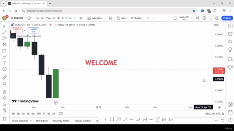
Task: Open the Strategy Tester tab
Action: click(x=61, y=121)
